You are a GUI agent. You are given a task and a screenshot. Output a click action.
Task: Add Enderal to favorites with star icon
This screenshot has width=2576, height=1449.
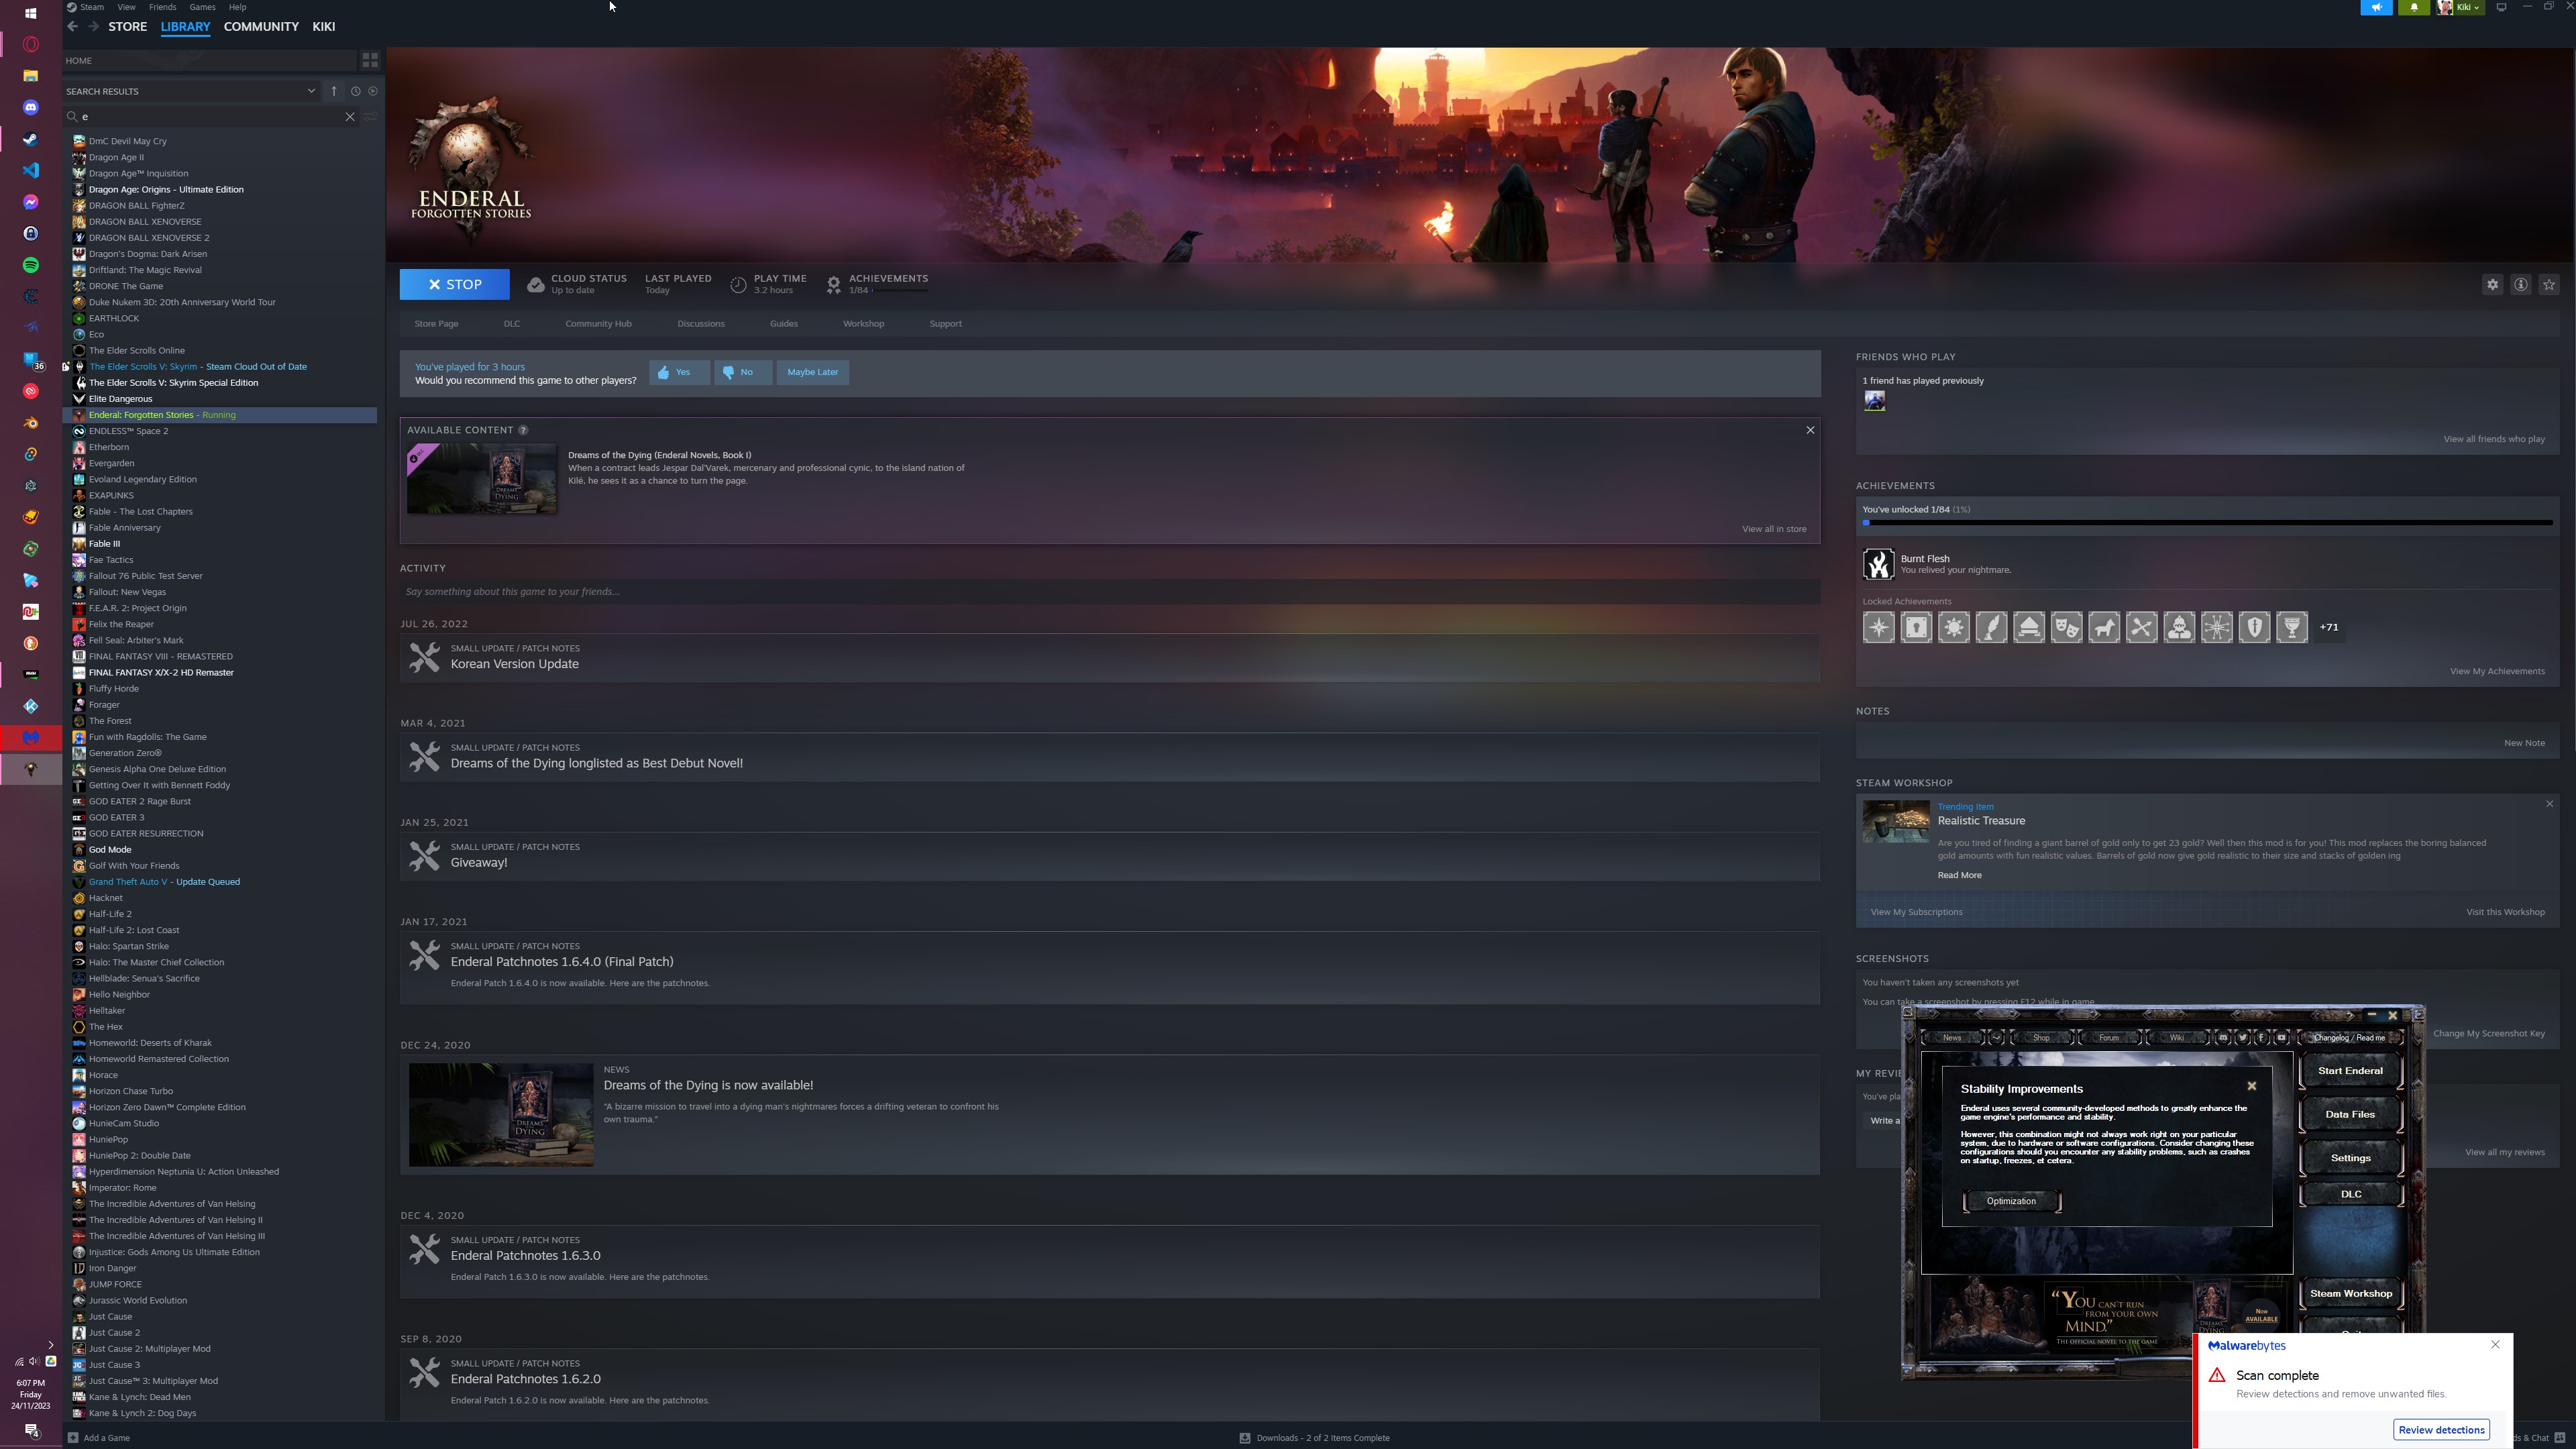pyautogui.click(x=2549, y=285)
